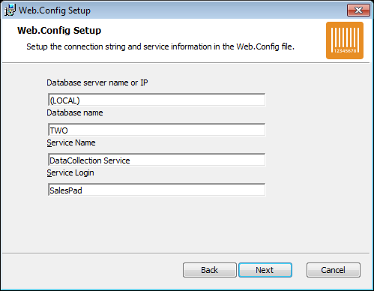Click the window title text in title bar
The width and height of the screenshot is (374, 291).
(55, 10)
